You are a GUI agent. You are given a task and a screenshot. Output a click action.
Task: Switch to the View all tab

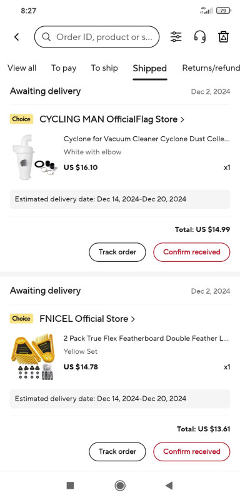pos(22,68)
